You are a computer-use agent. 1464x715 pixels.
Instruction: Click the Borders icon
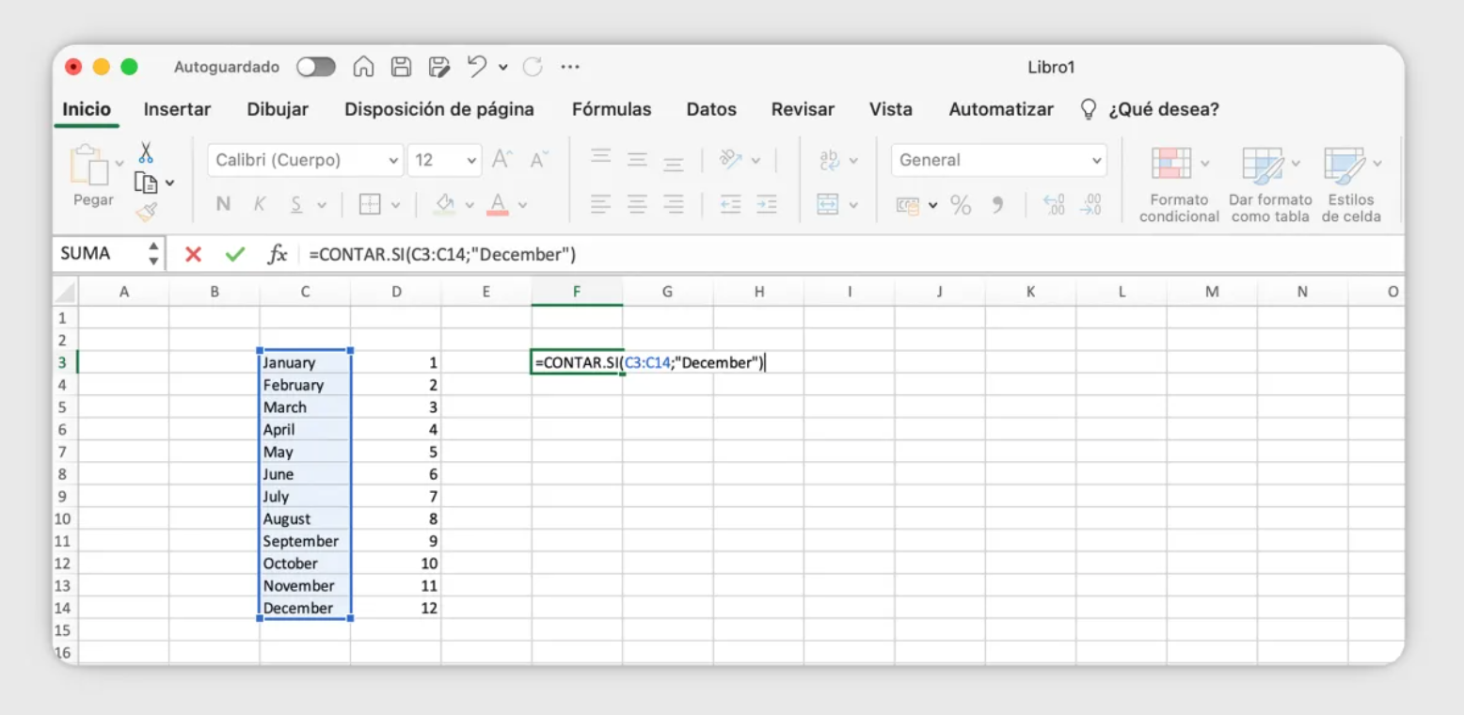coord(370,204)
